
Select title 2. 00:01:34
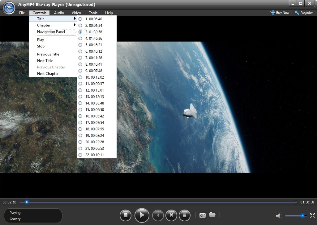[x=96, y=25]
